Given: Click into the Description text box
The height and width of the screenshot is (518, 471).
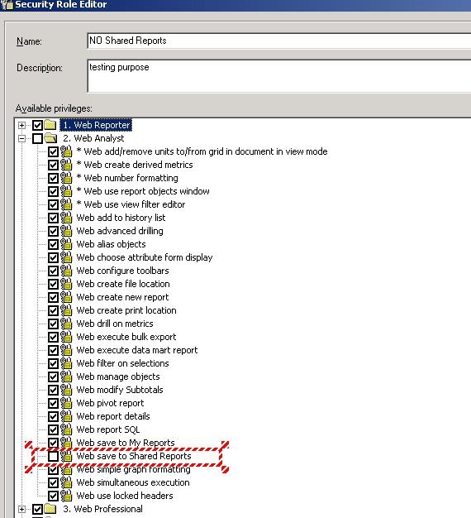Looking at the screenshot, I should [x=279, y=76].
